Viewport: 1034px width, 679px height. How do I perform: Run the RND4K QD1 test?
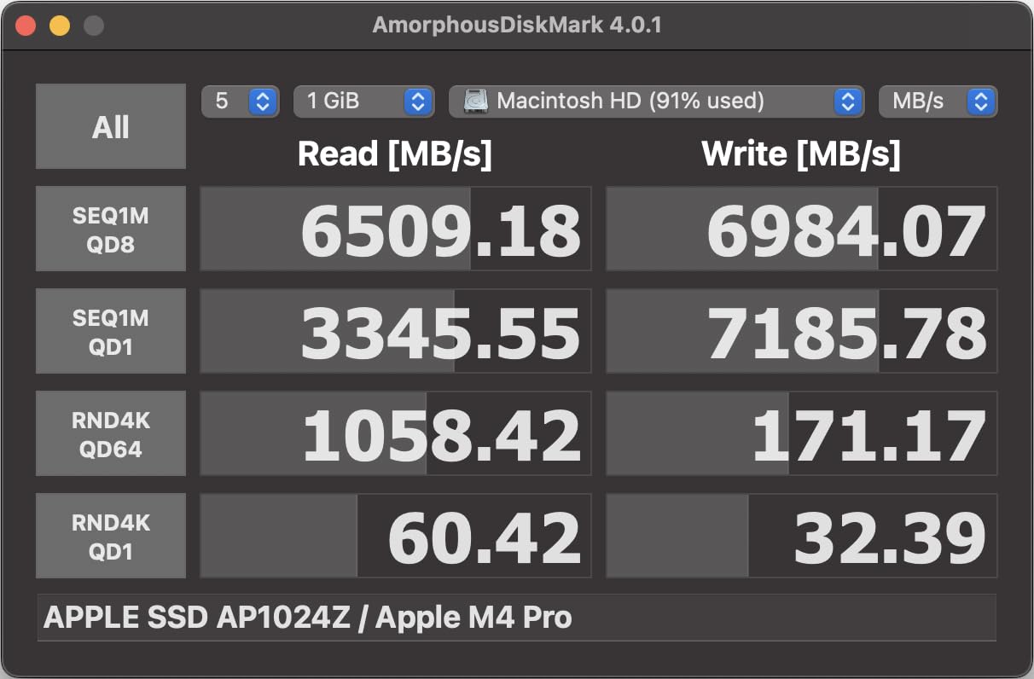click(x=111, y=536)
